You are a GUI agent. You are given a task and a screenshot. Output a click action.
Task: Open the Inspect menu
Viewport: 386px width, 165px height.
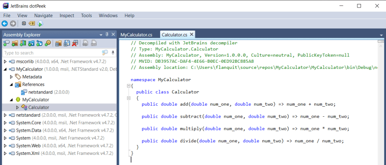[67, 15]
